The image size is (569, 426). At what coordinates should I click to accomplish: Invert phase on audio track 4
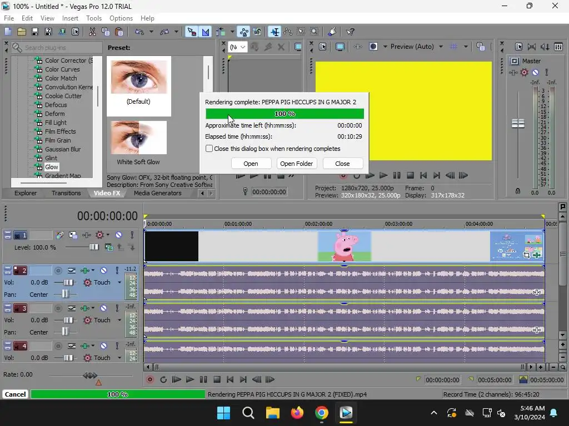tap(72, 346)
